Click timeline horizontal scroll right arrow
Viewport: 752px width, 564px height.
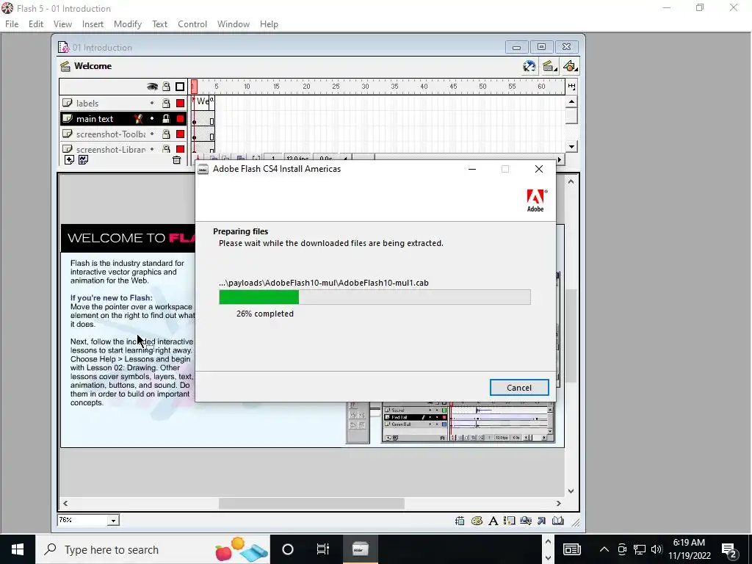coord(559,159)
